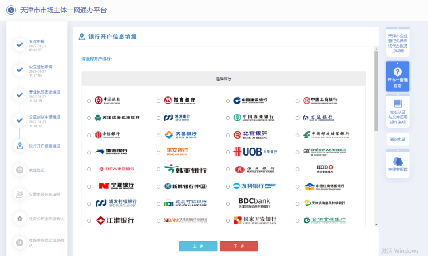The image size is (428, 256).
Task: Click the platform logo in the header
Action: (x=10, y=9)
